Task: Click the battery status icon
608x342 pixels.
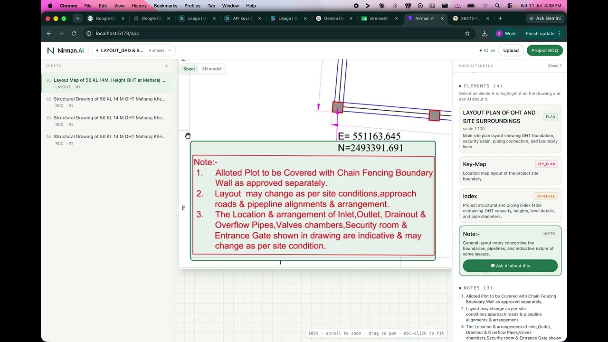Action: pos(471,6)
